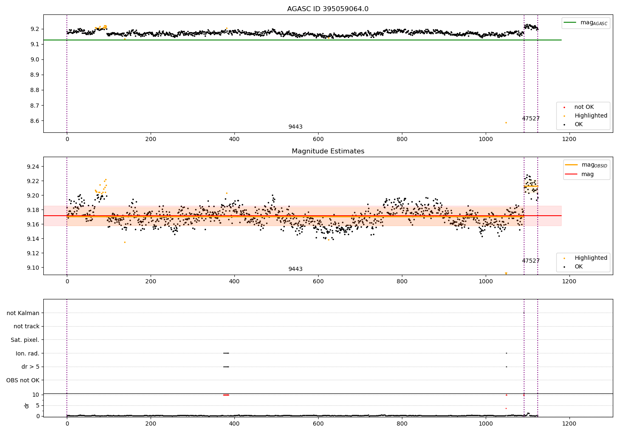This screenshot has height=433, width=619.
Task: Select the mag AGASC legend label in top plot
Action: coord(594,23)
